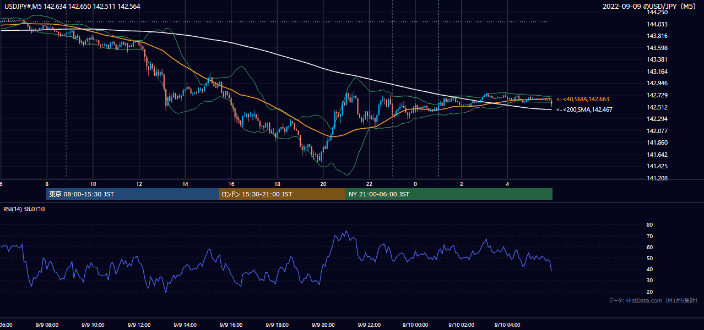This screenshot has width=704, height=330.
Task: Click hour tick '14' above the session bars
Action: pyautogui.click(x=185, y=184)
